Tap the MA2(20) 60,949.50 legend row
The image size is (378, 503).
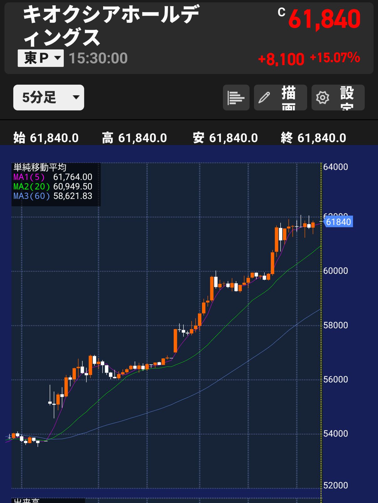point(53,186)
